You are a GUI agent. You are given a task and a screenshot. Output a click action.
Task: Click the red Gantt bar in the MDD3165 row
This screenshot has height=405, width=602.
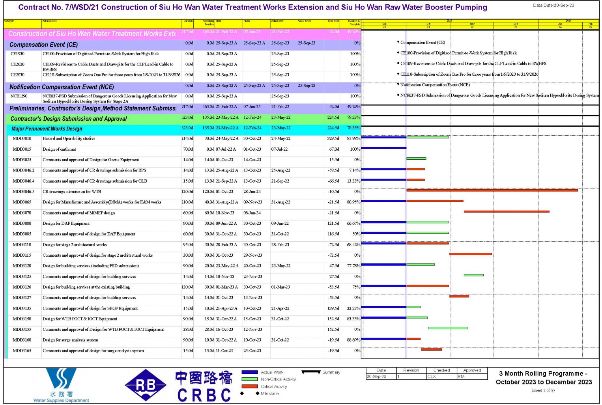[x=431, y=349]
